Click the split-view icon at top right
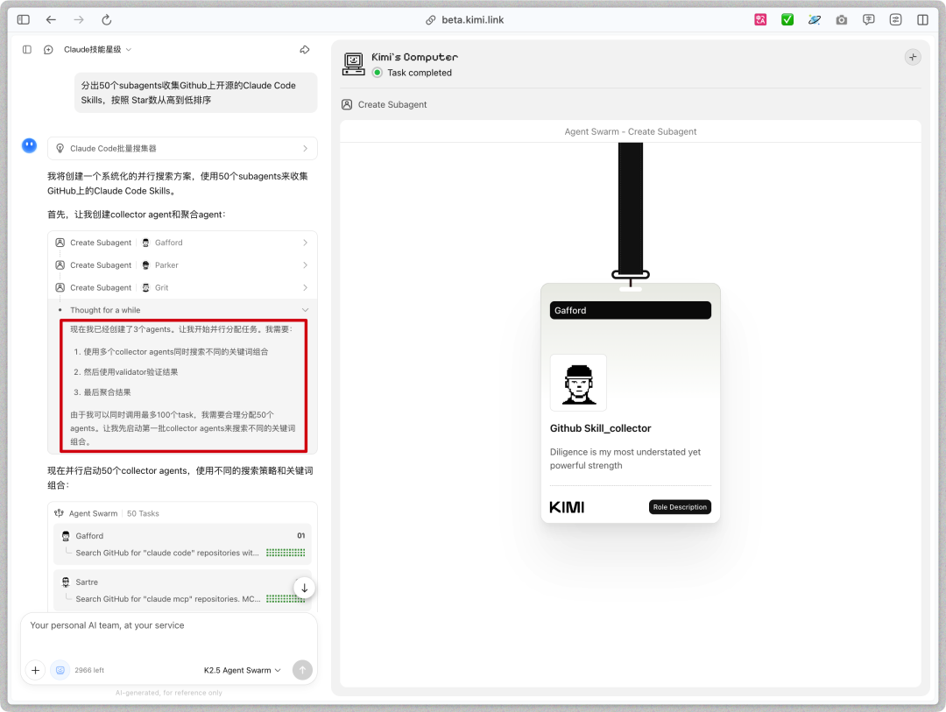The image size is (946, 712). (922, 19)
